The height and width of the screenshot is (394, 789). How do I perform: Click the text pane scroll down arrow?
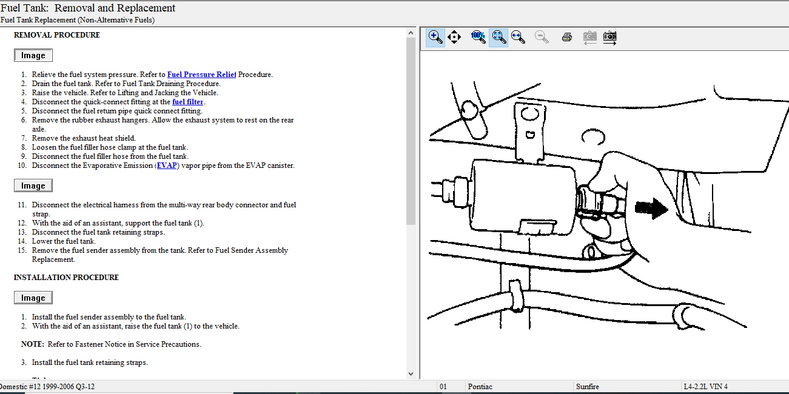coord(411,374)
